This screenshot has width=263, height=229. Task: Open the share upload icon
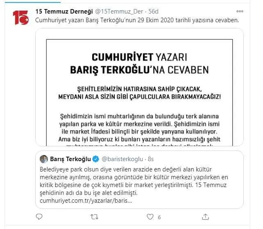coord(205,217)
